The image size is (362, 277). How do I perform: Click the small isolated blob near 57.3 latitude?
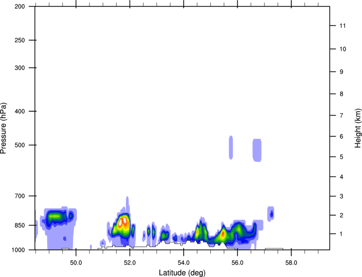(x=271, y=214)
